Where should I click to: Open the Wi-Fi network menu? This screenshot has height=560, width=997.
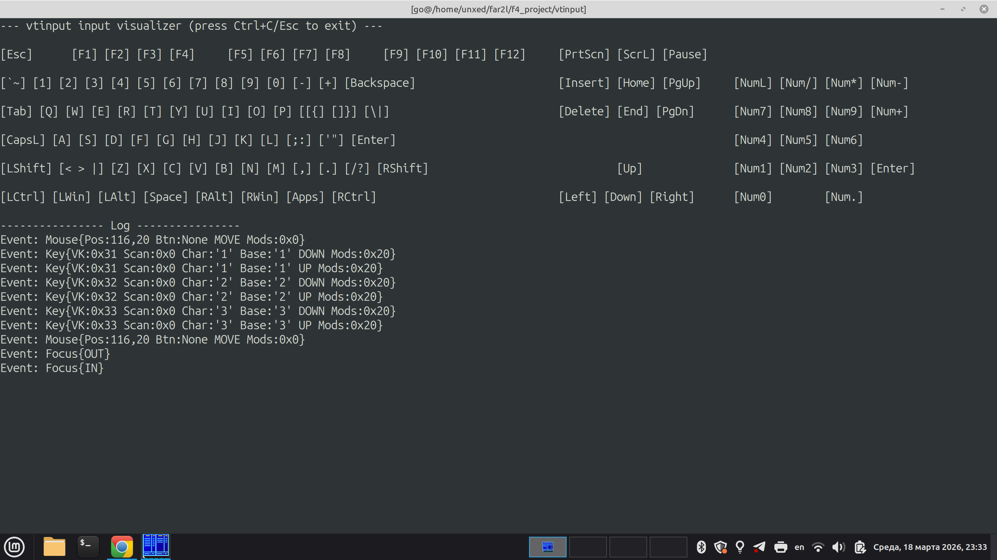(x=818, y=547)
